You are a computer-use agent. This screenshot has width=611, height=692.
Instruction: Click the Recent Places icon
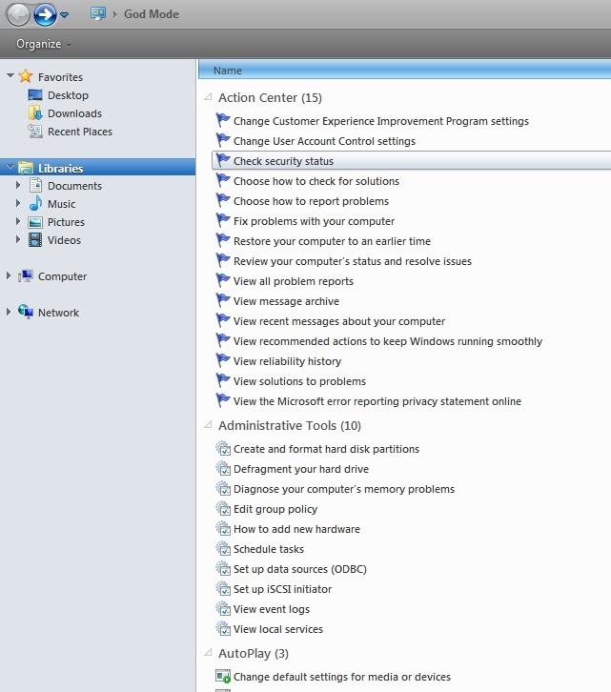click(x=35, y=132)
